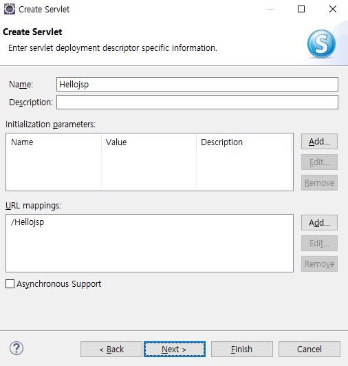This screenshot has height=366, width=348.
Task: Click the Help question mark icon
Action: coord(17,348)
